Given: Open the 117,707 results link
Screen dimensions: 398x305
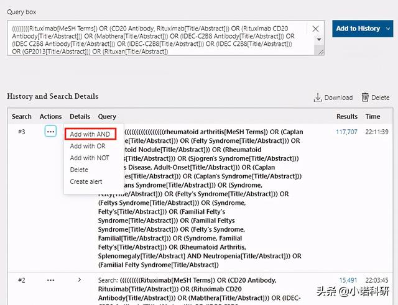Looking at the screenshot, I should point(346,132).
